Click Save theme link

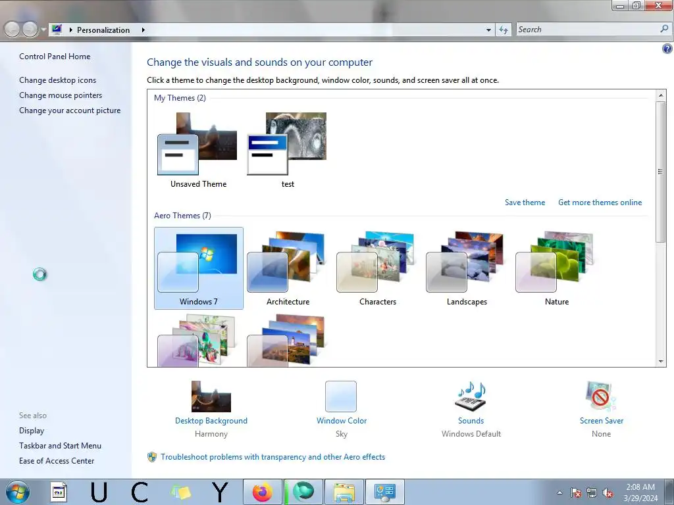coord(525,203)
